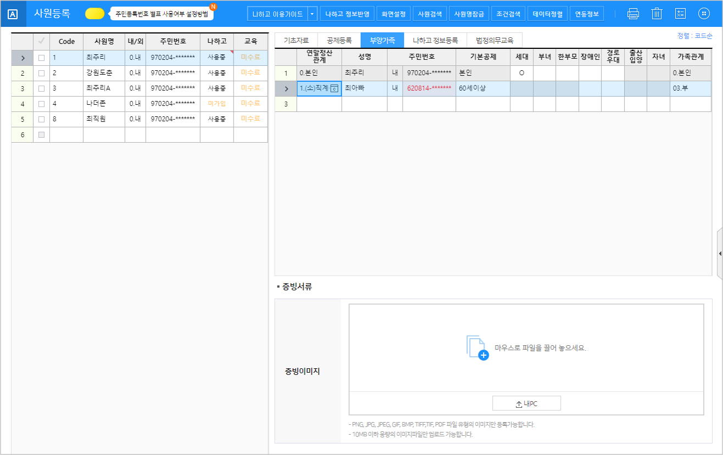Click the 사원검색 button
Image resolution: width=723 pixels, height=455 pixels.
[x=430, y=14]
